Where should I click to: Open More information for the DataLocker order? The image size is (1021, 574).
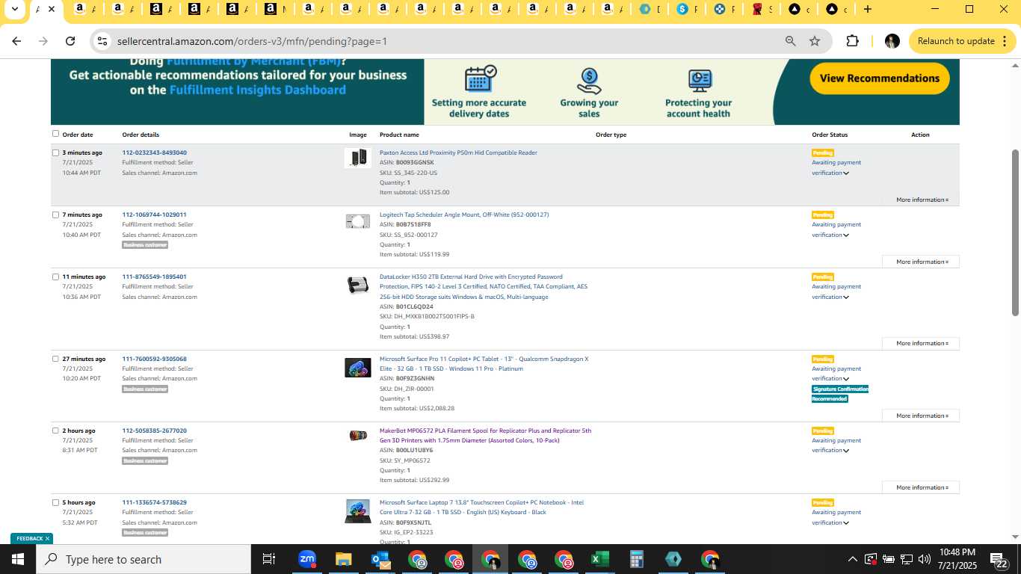pyautogui.click(x=921, y=343)
